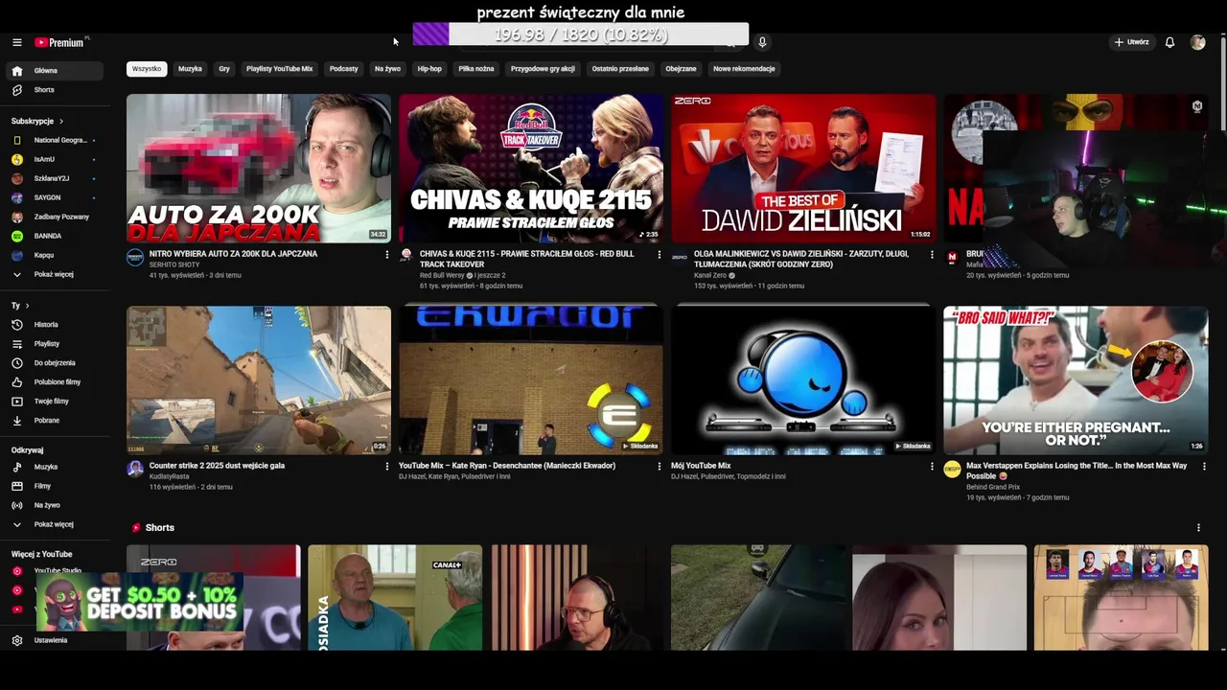Open Dawid Zieliński video thumbnail

[803, 169]
